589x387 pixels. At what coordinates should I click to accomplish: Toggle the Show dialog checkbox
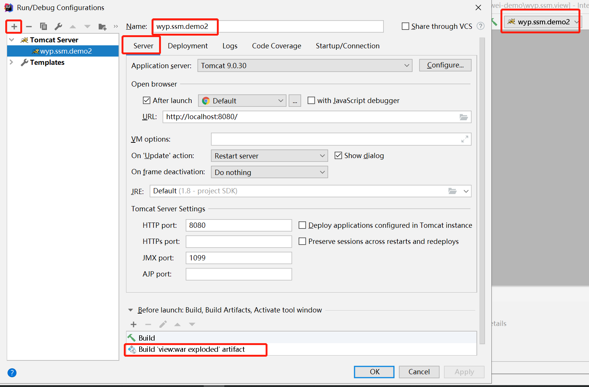coord(338,155)
